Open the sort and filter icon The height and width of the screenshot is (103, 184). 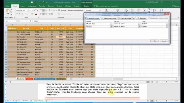(154, 10)
